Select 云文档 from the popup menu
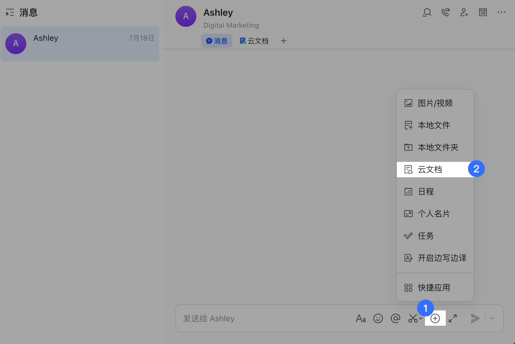Image resolution: width=515 pixels, height=344 pixels. coord(430,169)
